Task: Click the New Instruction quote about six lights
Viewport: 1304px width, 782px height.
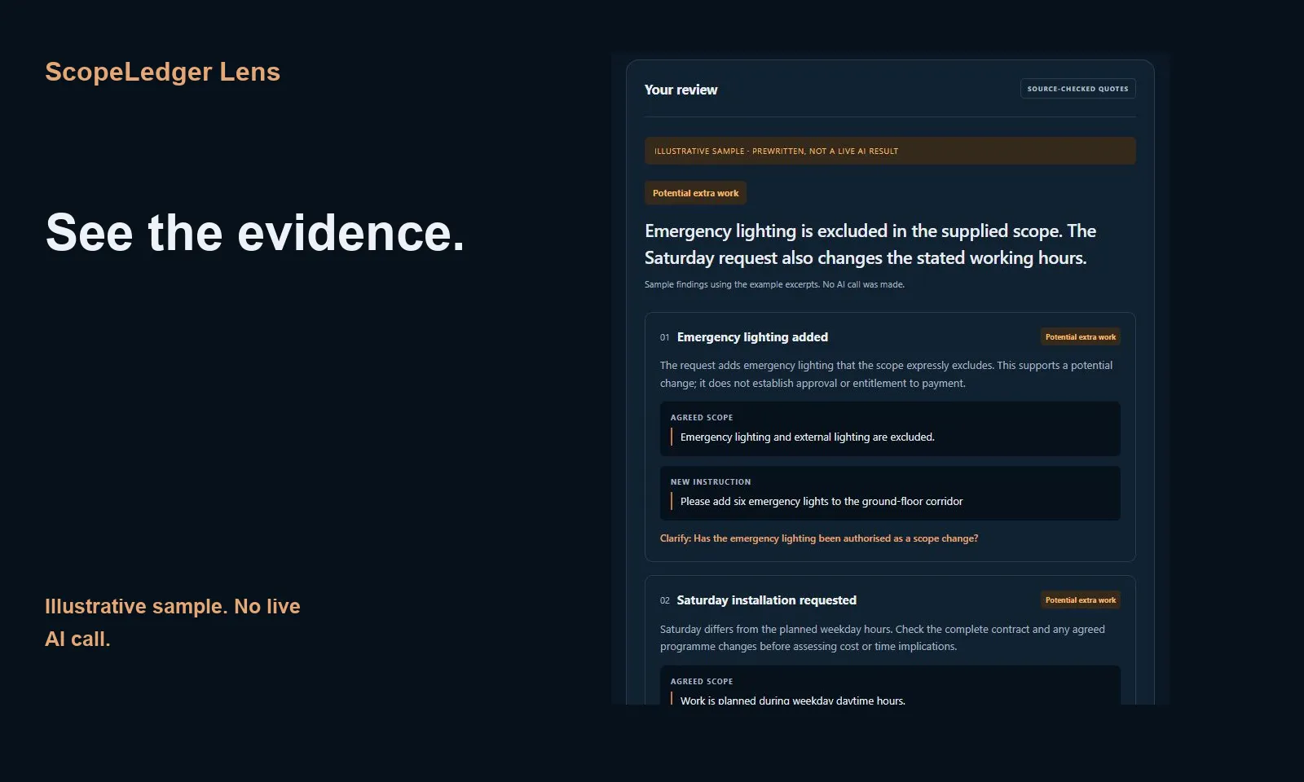Action: click(890, 493)
